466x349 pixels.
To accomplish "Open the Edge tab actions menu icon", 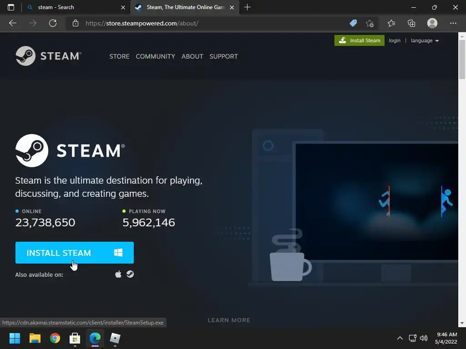I will (11, 7).
